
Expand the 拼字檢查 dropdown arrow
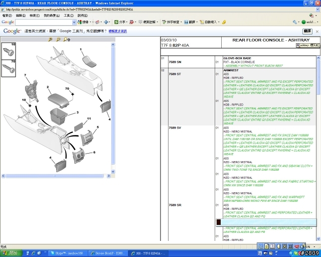[181, 22]
